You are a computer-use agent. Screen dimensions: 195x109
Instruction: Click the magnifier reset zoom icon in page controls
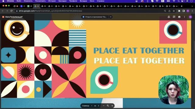point(108,106)
